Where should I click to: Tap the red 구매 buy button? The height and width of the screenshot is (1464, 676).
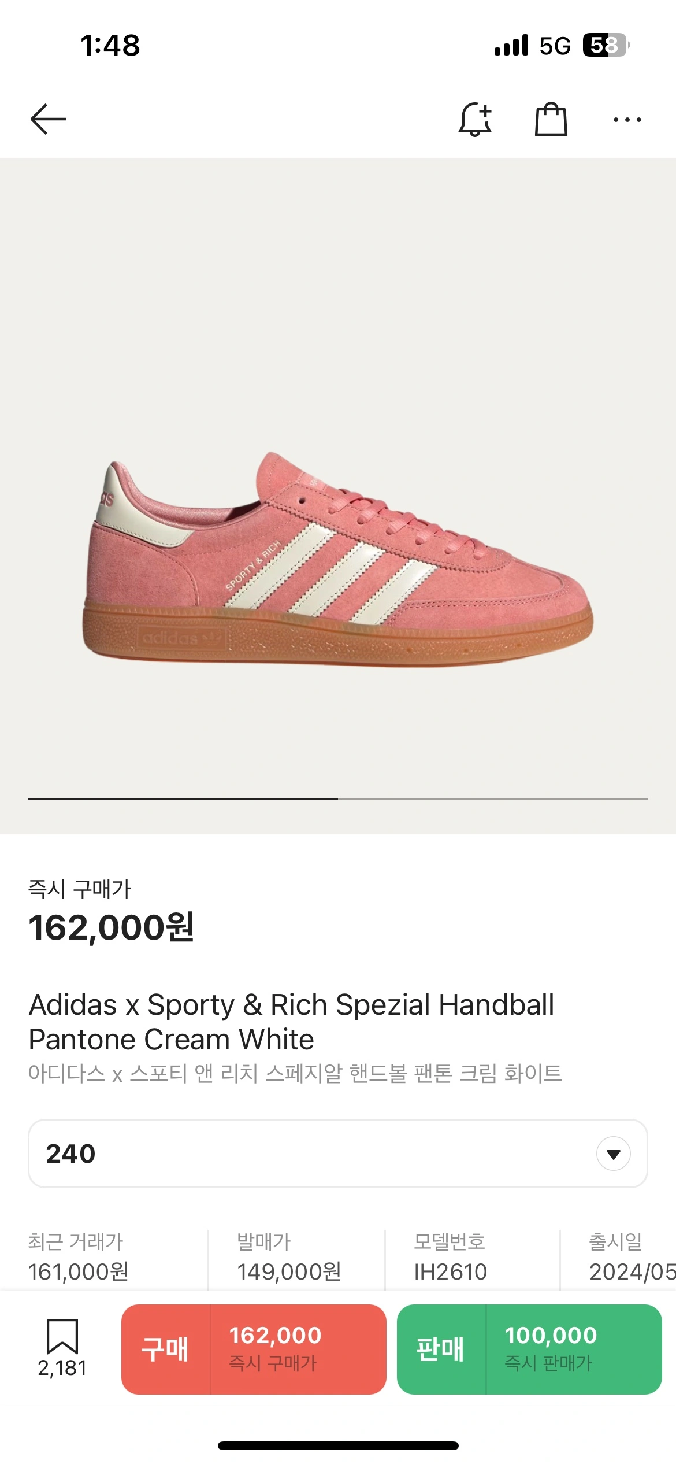[254, 1349]
